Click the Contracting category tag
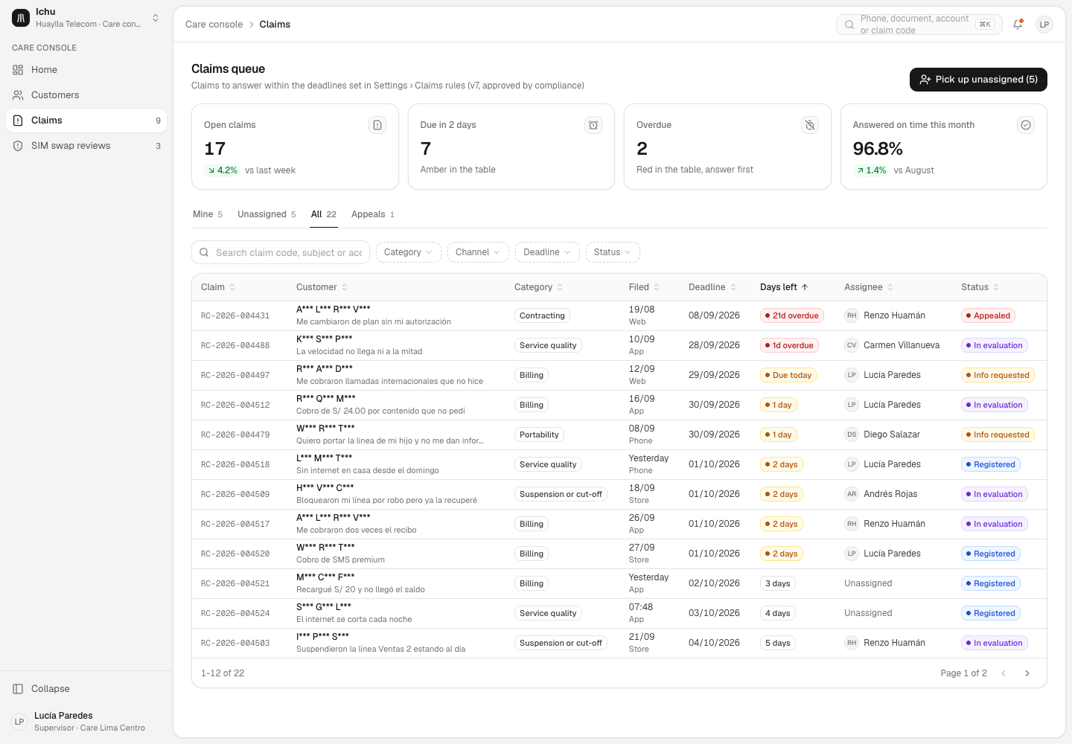Image resolution: width=1072 pixels, height=744 pixels. point(542,315)
